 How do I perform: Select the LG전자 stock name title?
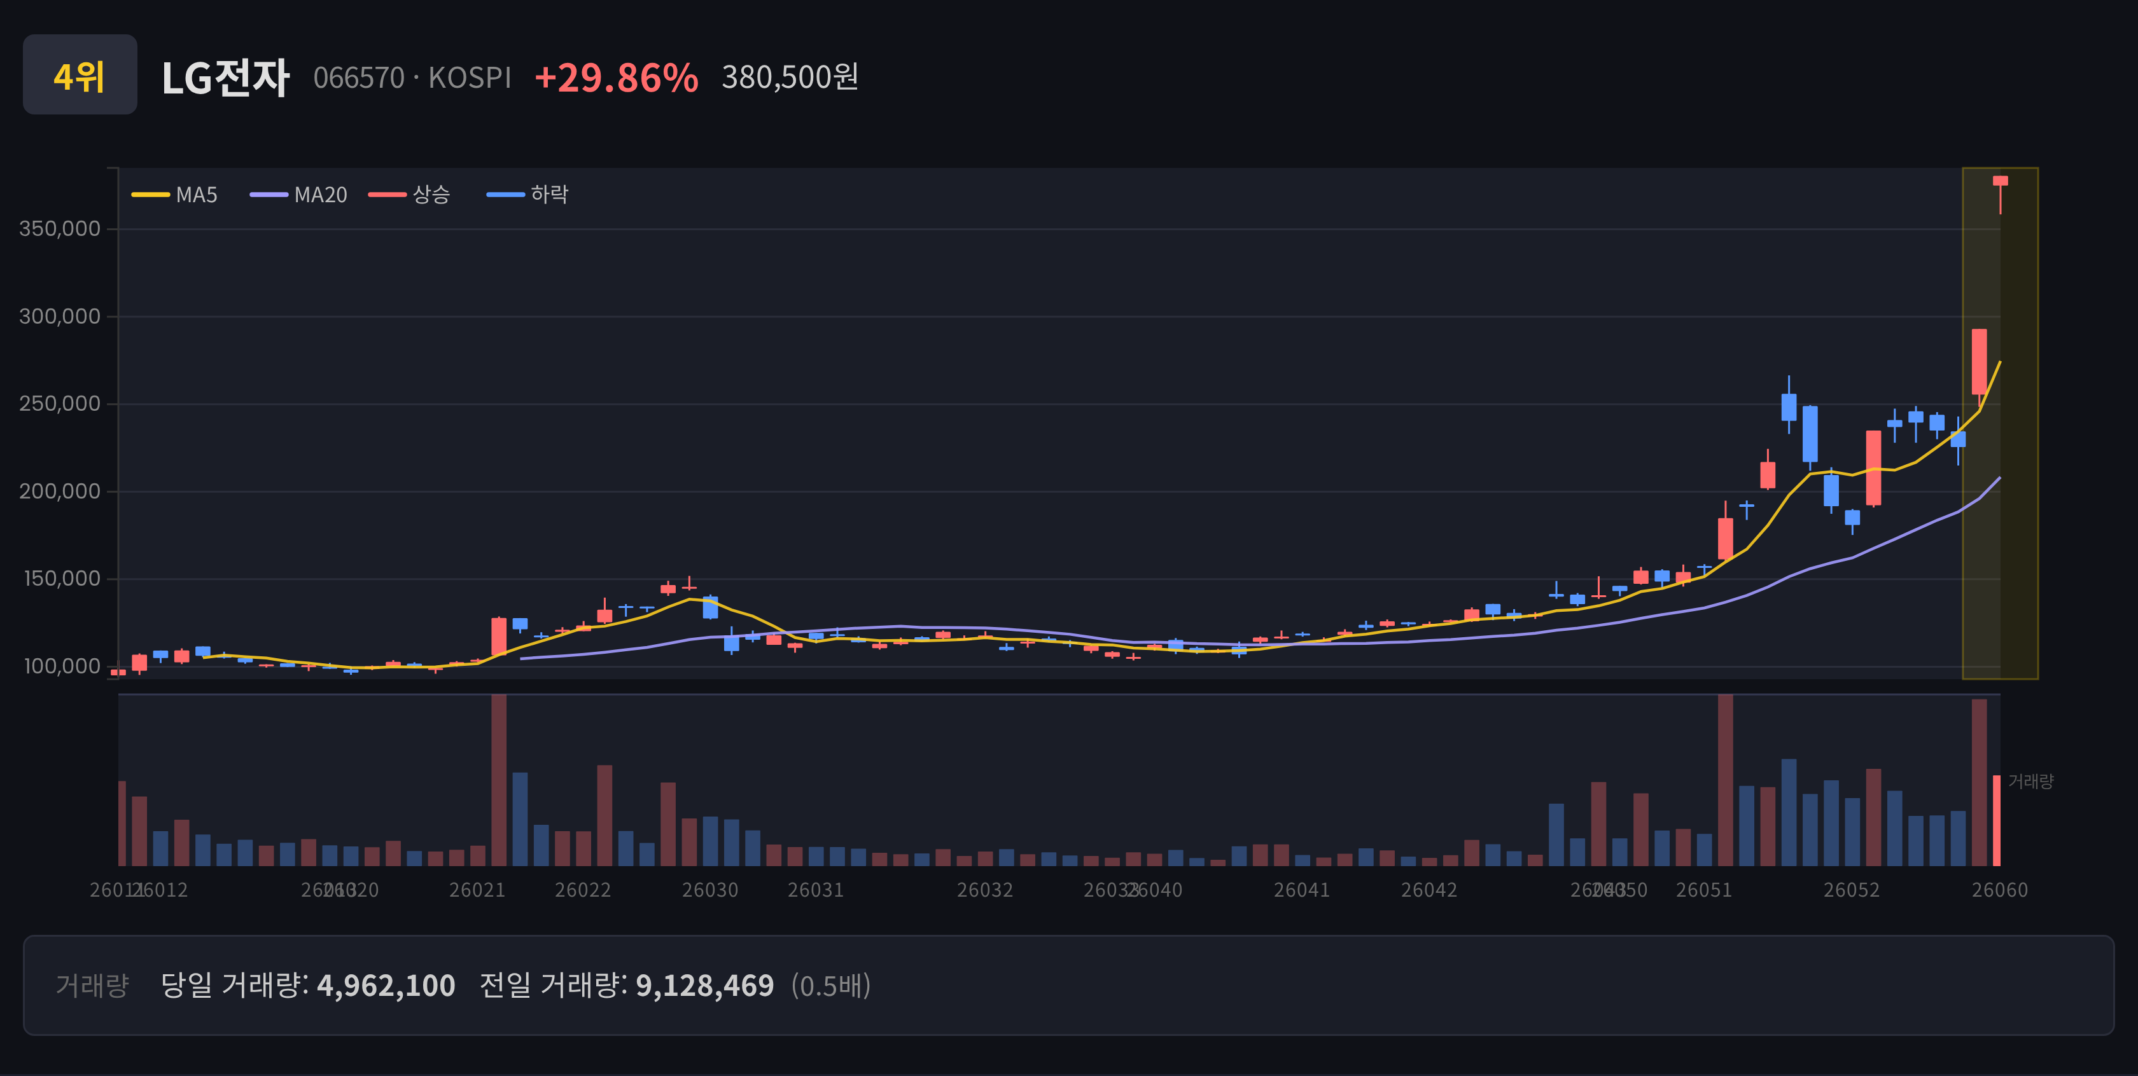225,78
